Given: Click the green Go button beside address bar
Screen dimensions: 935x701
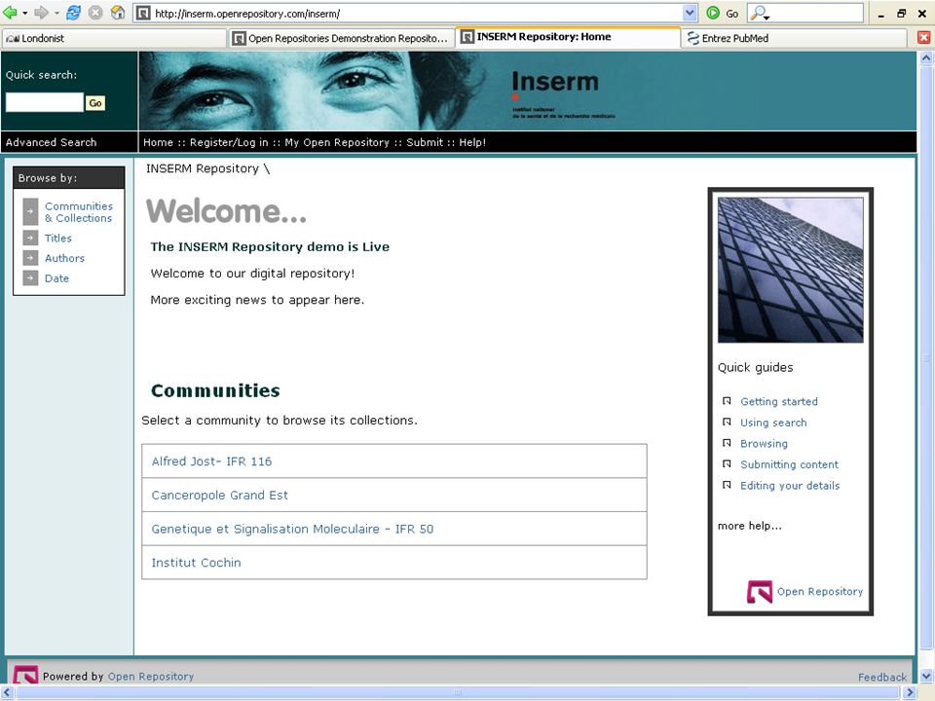Looking at the screenshot, I should [x=722, y=13].
